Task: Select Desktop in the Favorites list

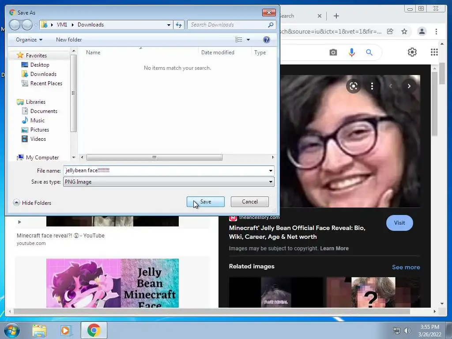Action: [39, 65]
